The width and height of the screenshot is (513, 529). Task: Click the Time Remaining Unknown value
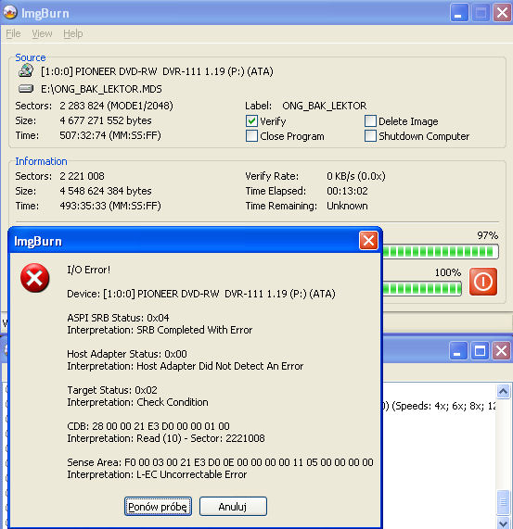[347, 206]
